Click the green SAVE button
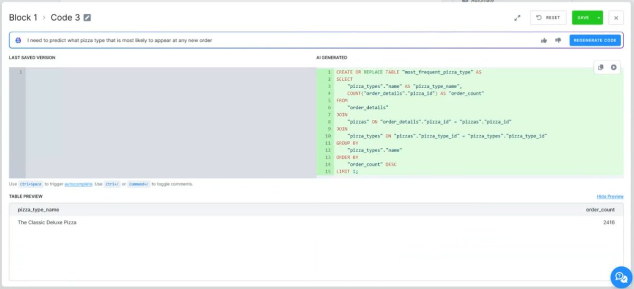Image resolution: width=634 pixels, height=289 pixels. 583,17
